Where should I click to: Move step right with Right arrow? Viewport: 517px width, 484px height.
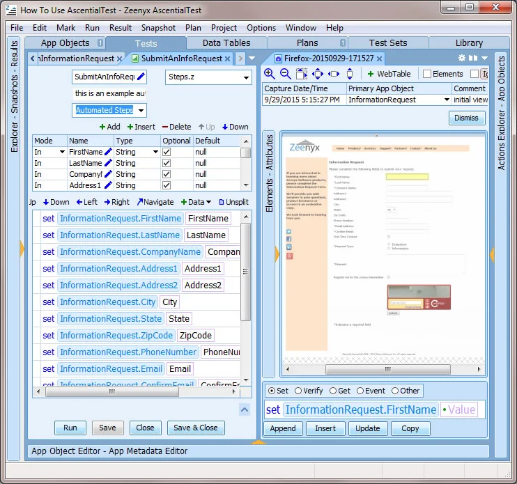117,202
